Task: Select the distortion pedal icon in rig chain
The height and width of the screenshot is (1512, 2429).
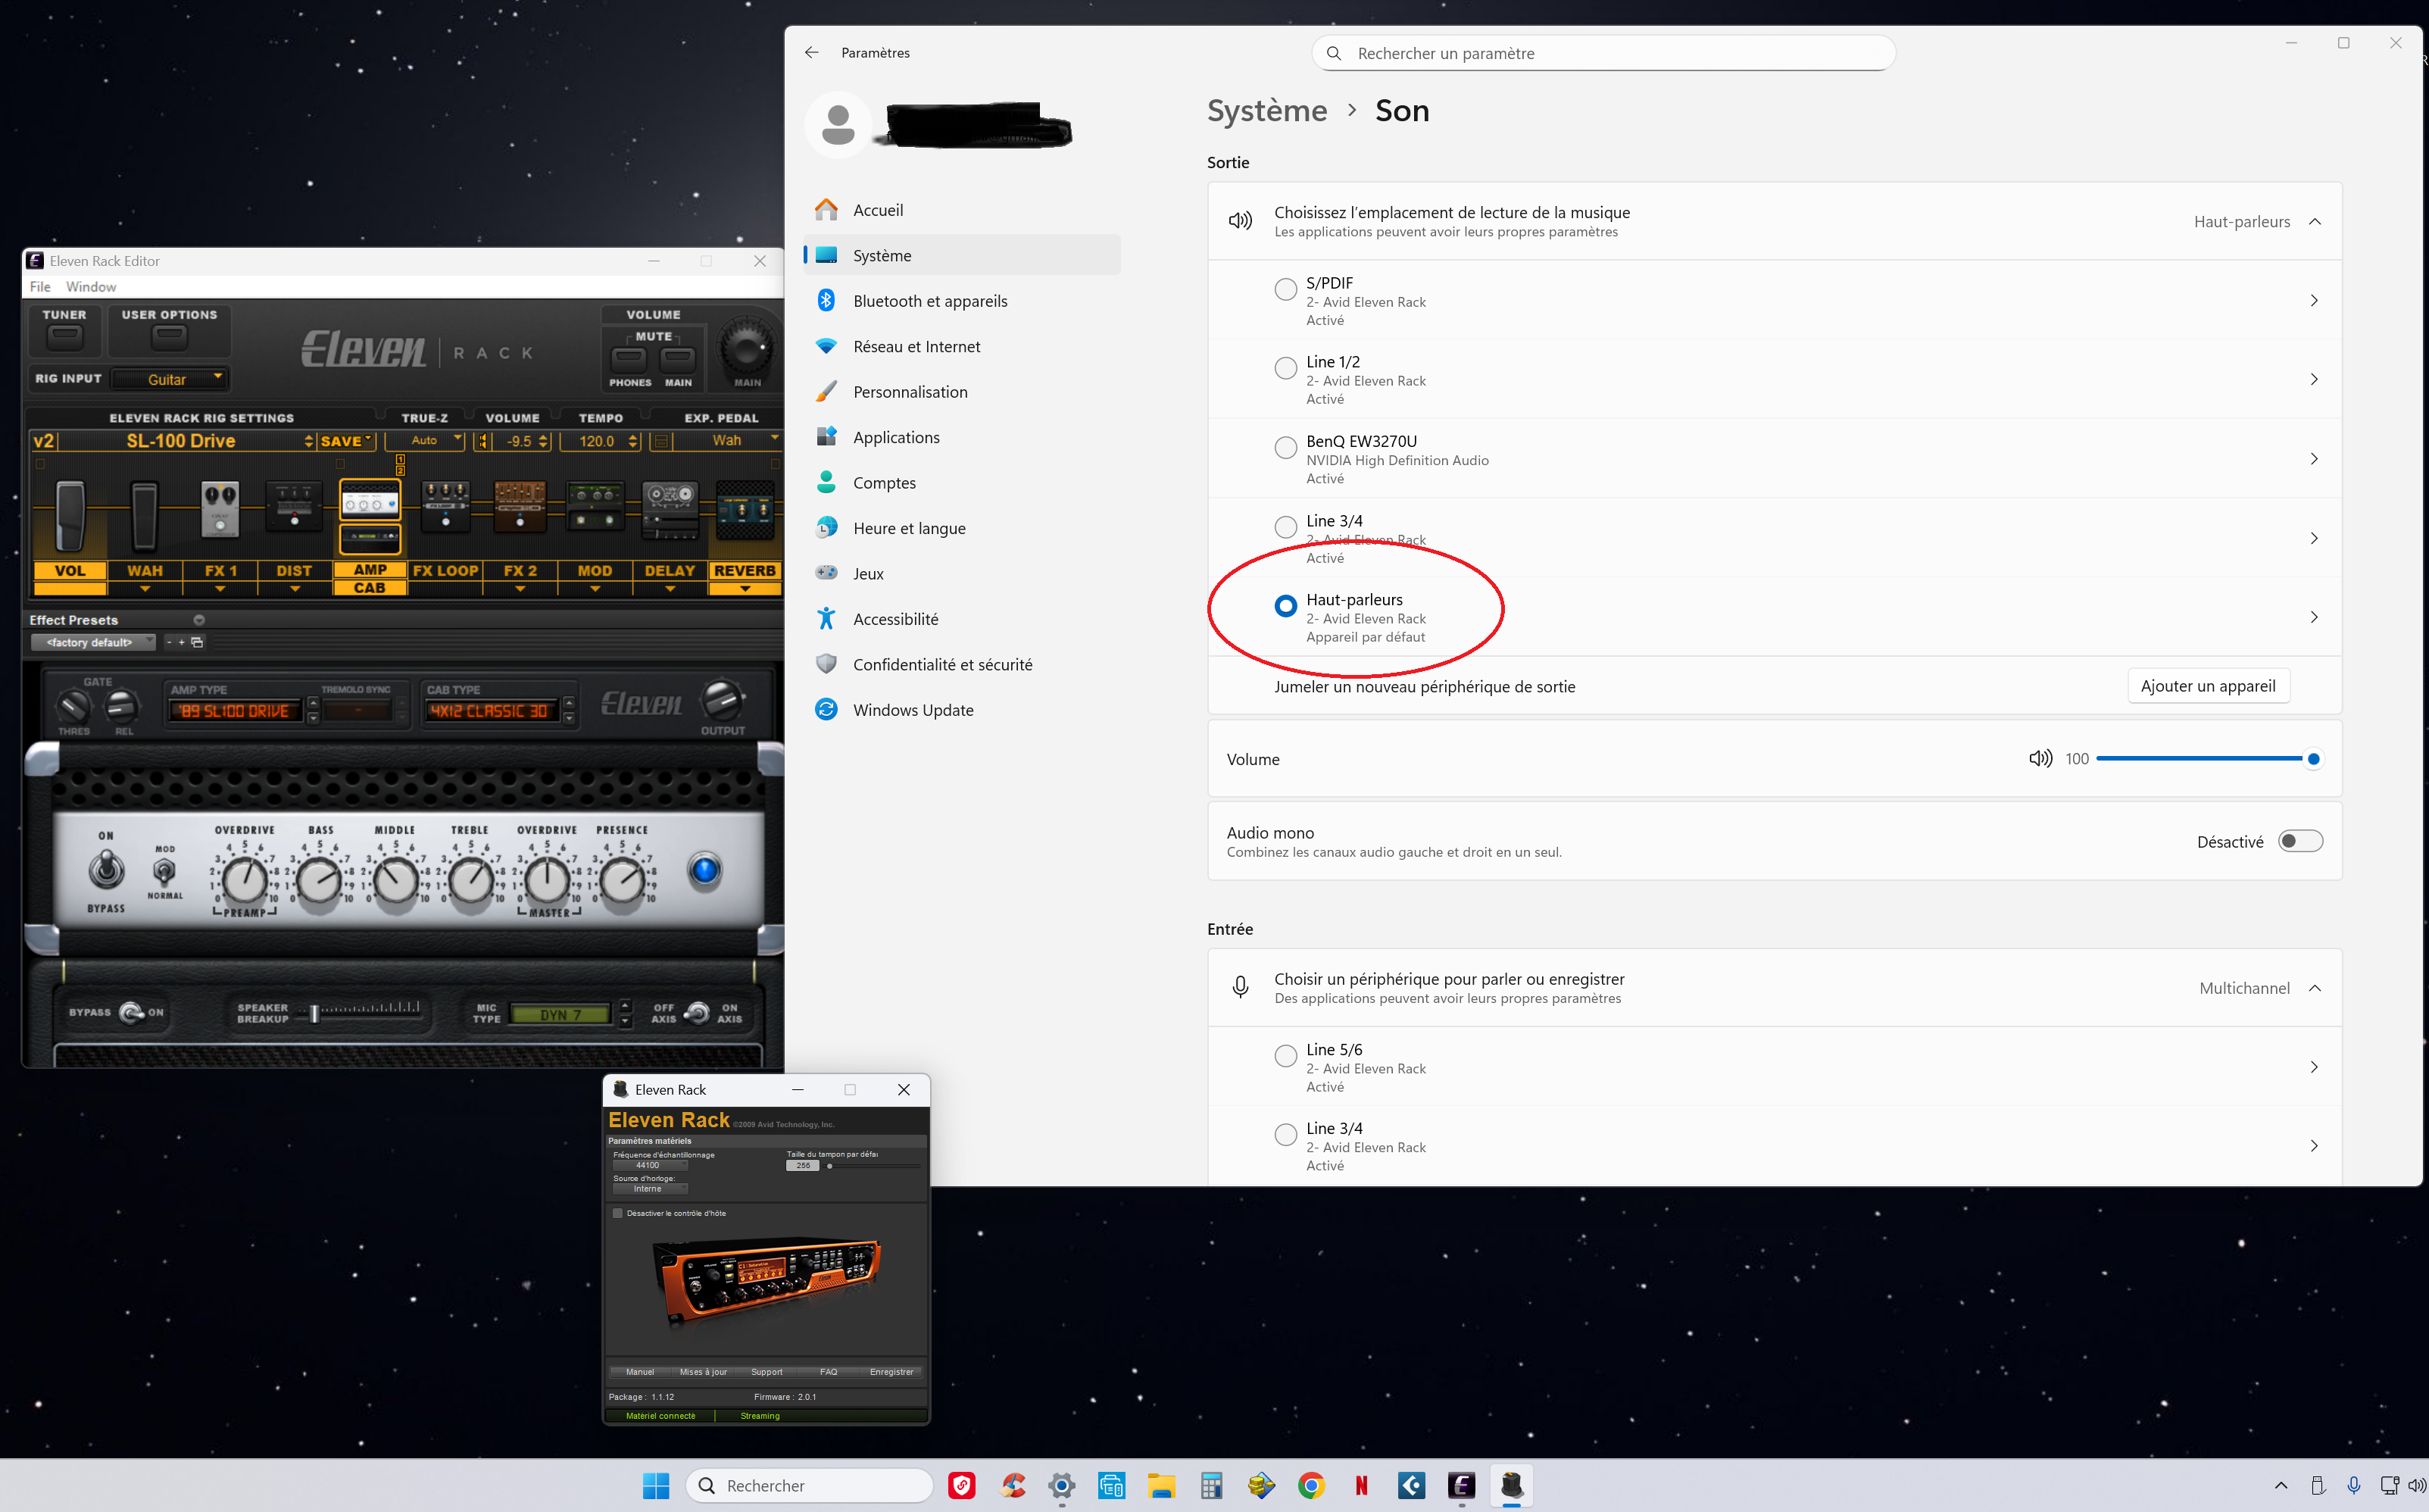Action: coord(294,507)
